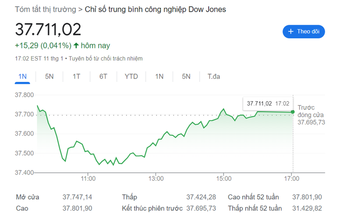
Task: Select the 1N tab right after YTD
Action: pyautogui.click(x=159, y=77)
